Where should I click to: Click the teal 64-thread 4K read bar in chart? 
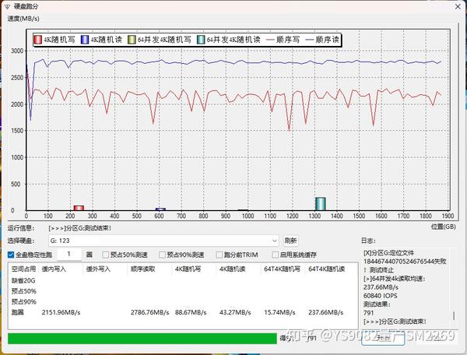[321, 204]
